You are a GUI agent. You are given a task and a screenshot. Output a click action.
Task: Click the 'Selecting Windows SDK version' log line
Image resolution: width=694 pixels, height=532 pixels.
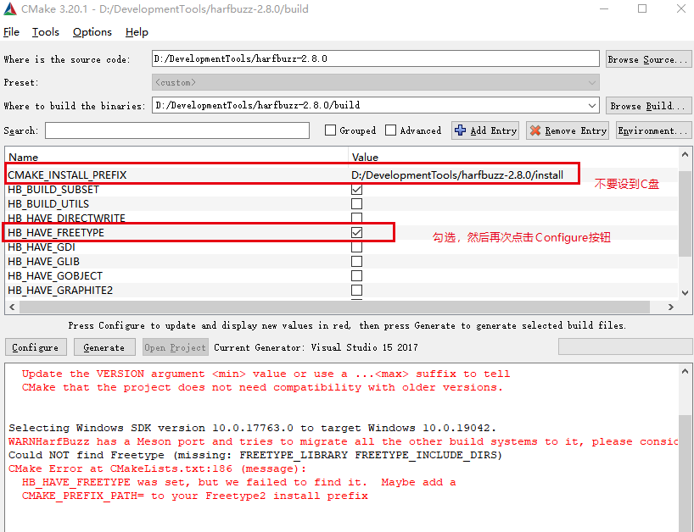click(252, 428)
